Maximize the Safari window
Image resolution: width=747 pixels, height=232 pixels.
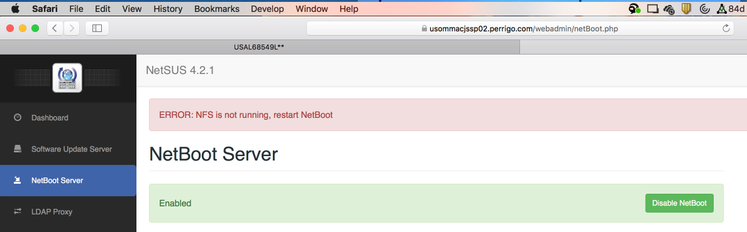coord(35,28)
